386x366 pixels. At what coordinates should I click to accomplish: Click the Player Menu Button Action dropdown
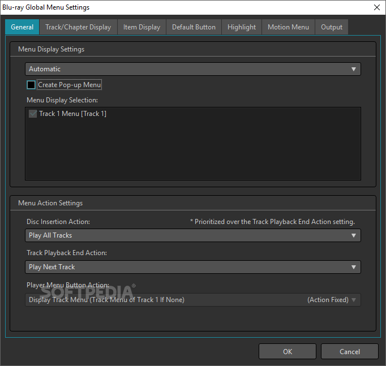click(193, 300)
